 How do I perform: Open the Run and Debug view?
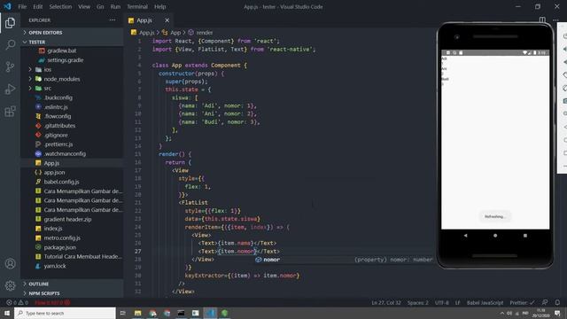click(10, 89)
